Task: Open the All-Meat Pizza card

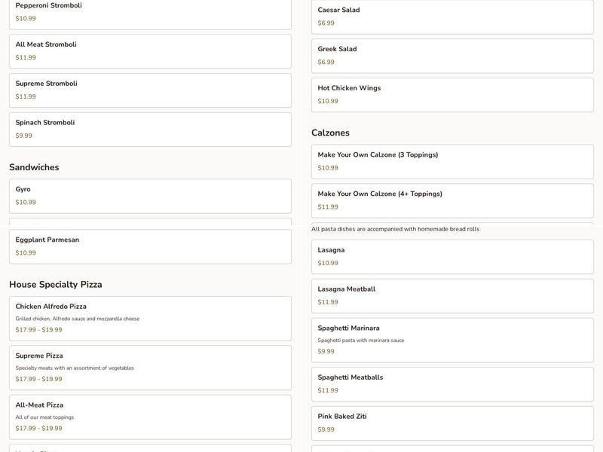Action: click(150, 417)
